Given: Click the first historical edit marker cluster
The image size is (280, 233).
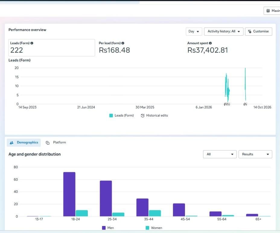Looking at the screenshot, I should click(x=227, y=104).
